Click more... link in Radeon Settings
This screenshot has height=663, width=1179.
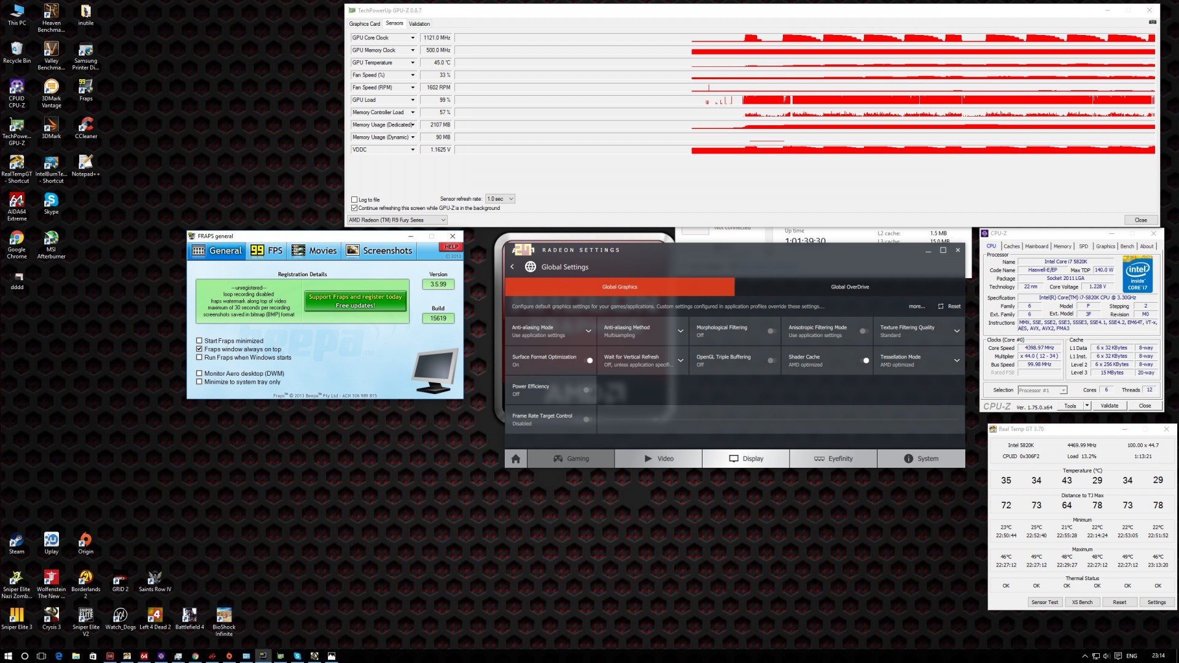tap(917, 306)
